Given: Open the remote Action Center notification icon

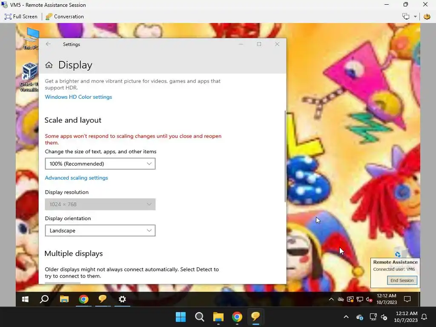Looking at the screenshot, I should (x=407, y=299).
